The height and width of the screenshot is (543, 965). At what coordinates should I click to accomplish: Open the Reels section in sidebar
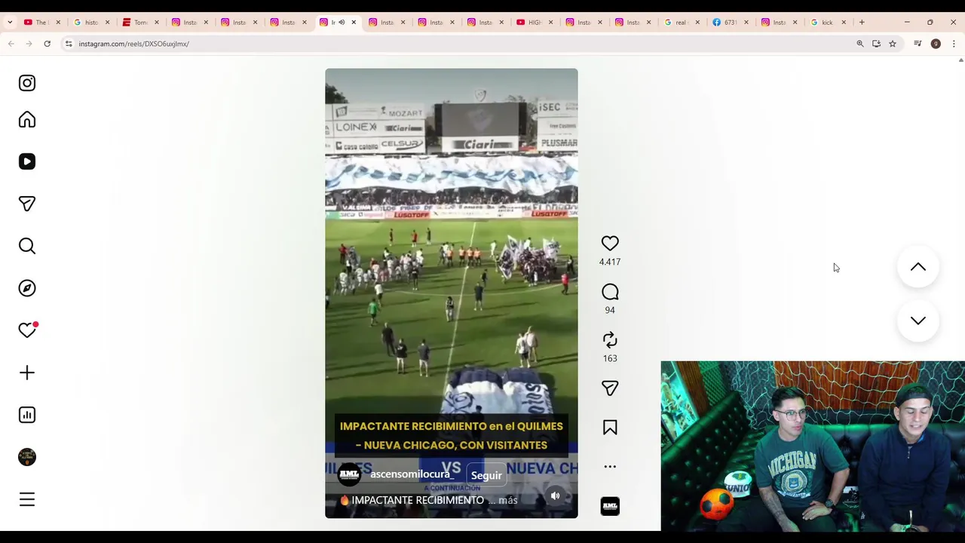27,161
